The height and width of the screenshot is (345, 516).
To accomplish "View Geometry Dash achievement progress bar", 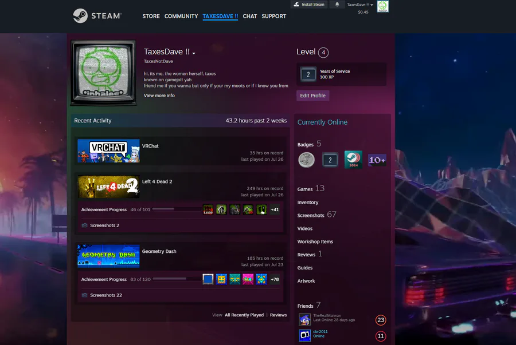I will [x=177, y=279].
